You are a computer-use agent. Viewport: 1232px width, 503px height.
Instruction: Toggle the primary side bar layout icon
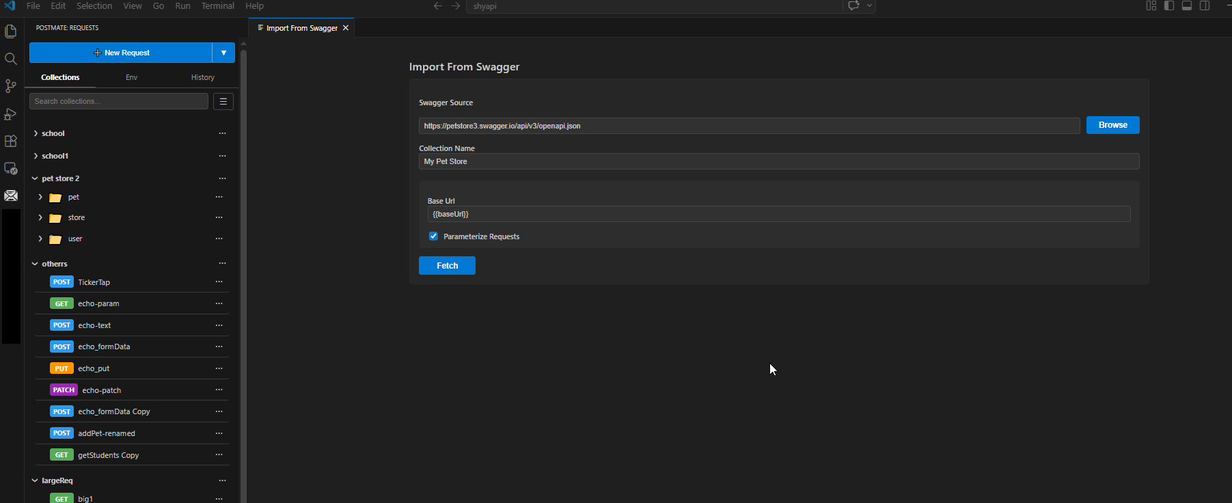1169,6
